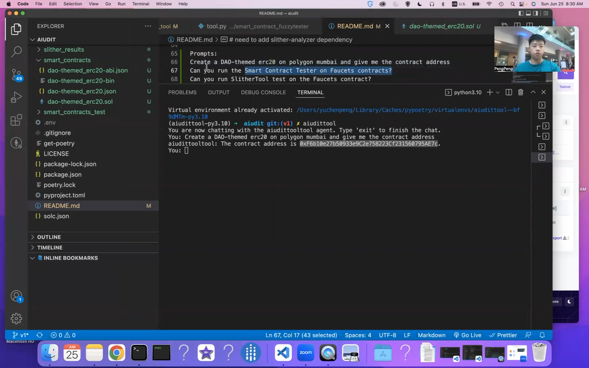589x368 pixels.
Task: Open the Terminal menu in the menu bar
Action: coord(140,4)
